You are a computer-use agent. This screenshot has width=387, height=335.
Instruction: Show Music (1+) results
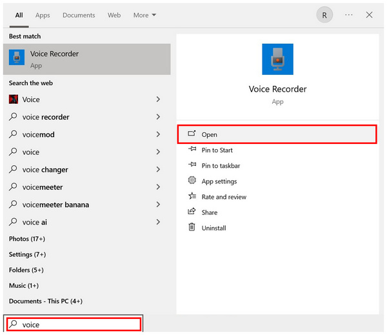tap(24, 285)
